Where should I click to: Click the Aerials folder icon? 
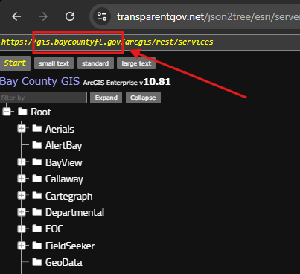37,128
